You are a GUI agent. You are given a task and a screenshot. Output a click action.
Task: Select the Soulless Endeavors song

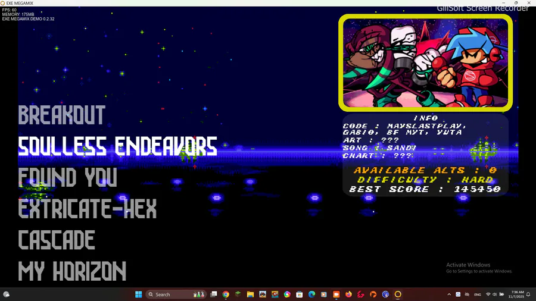[117, 146]
